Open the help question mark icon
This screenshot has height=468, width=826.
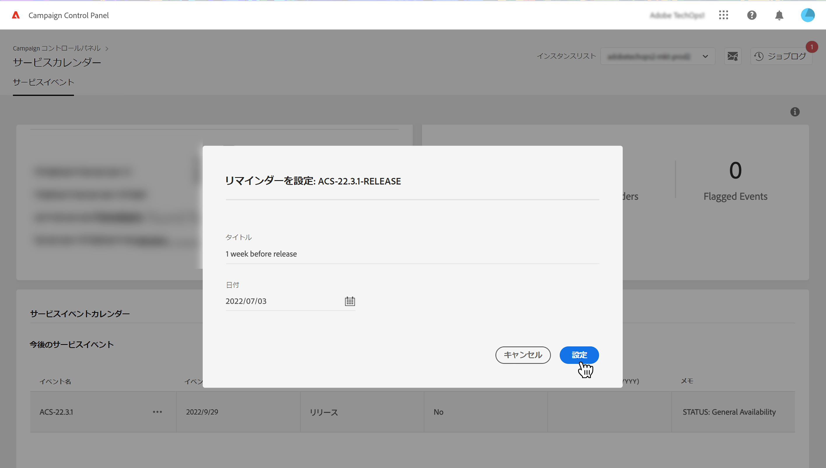click(x=752, y=15)
